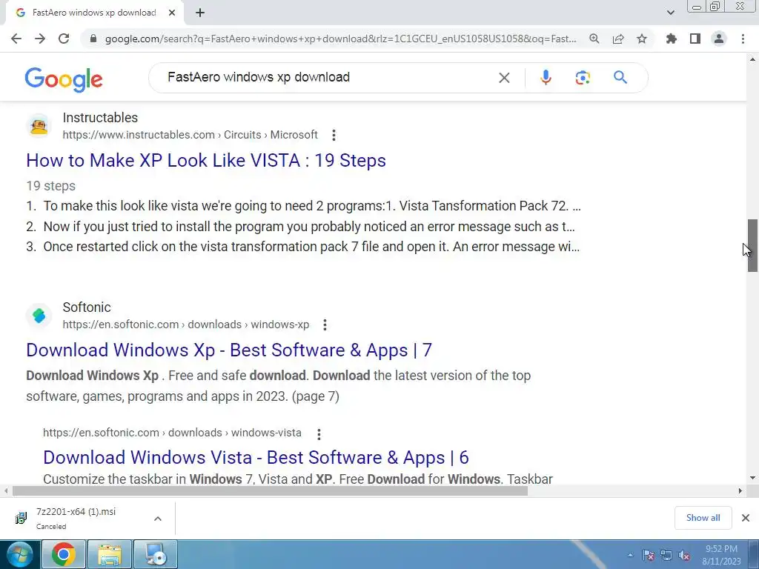Open the tab search chevron
Viewport: 759px width, 569px height.
point(670,13)
